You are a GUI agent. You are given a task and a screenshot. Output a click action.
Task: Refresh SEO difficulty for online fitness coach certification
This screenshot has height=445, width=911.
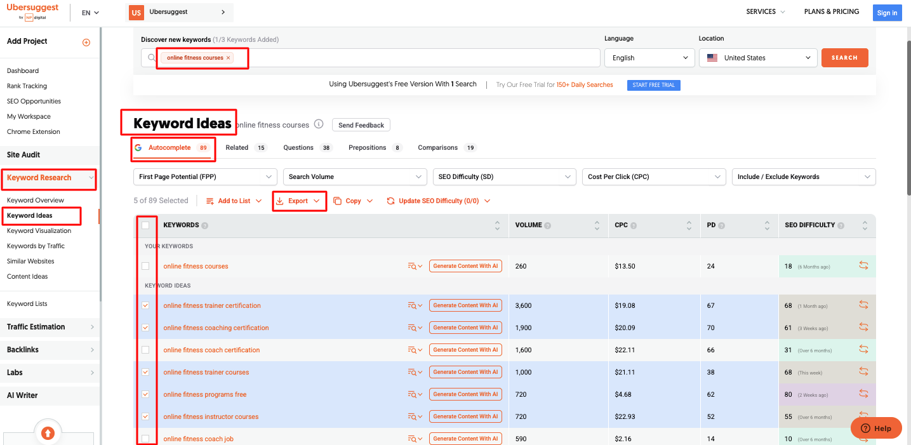pyautogui.click(x=863, y=350)
